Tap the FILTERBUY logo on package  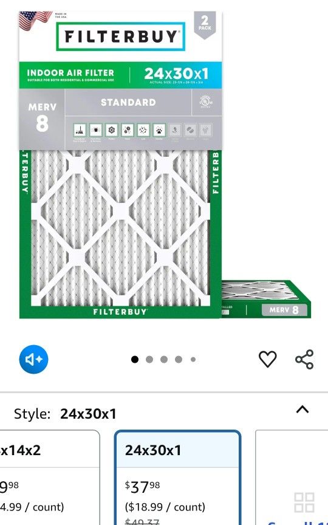(x=120, y=36)
